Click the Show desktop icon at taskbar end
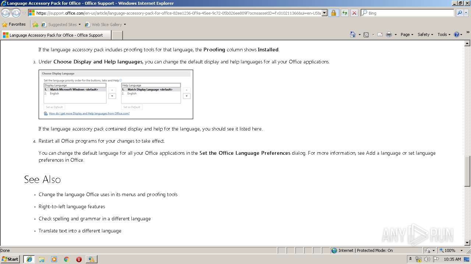 click(x=467, y=259)
